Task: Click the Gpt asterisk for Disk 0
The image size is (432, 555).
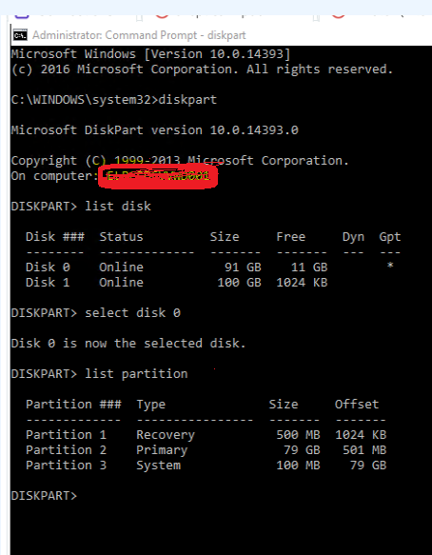Action: click(390, 266)
